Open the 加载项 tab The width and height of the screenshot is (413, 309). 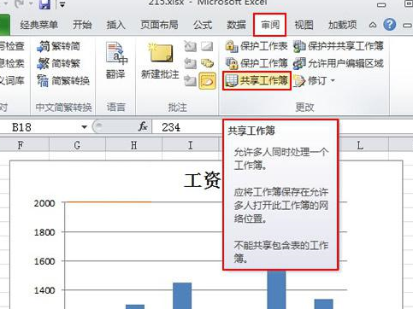[342, 25]
